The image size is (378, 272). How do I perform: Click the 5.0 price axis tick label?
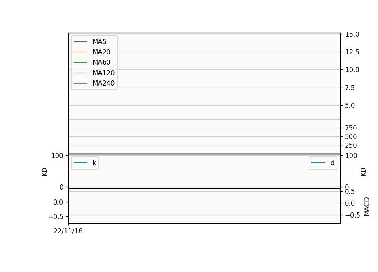coord(350,106)
